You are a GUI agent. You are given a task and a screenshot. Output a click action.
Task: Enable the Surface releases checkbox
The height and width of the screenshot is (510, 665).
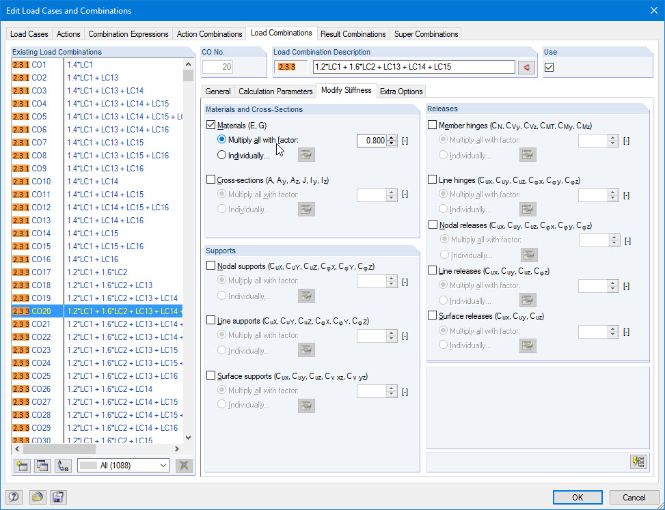pyautogui.click(x=432, y=315)
